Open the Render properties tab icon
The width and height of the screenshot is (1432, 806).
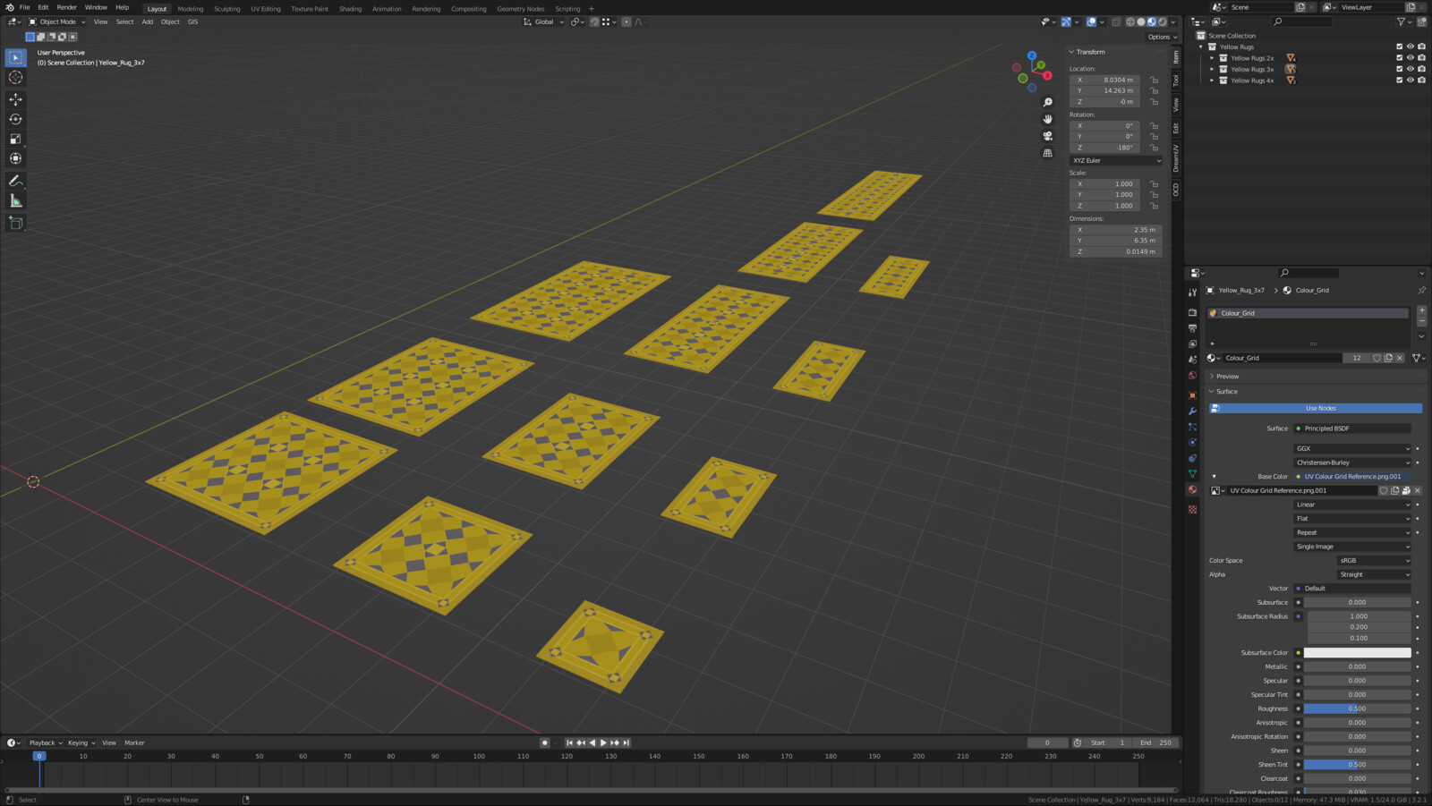click(x=1192, y=312)
